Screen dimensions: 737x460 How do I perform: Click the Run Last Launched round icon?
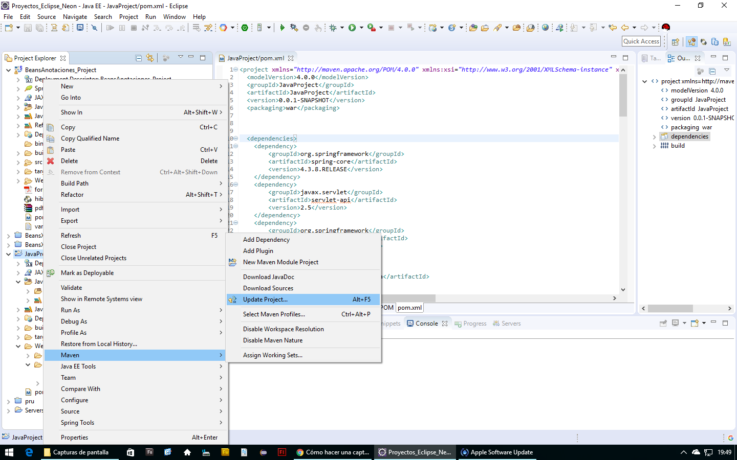pyautogui.click(x=352, y=28)
